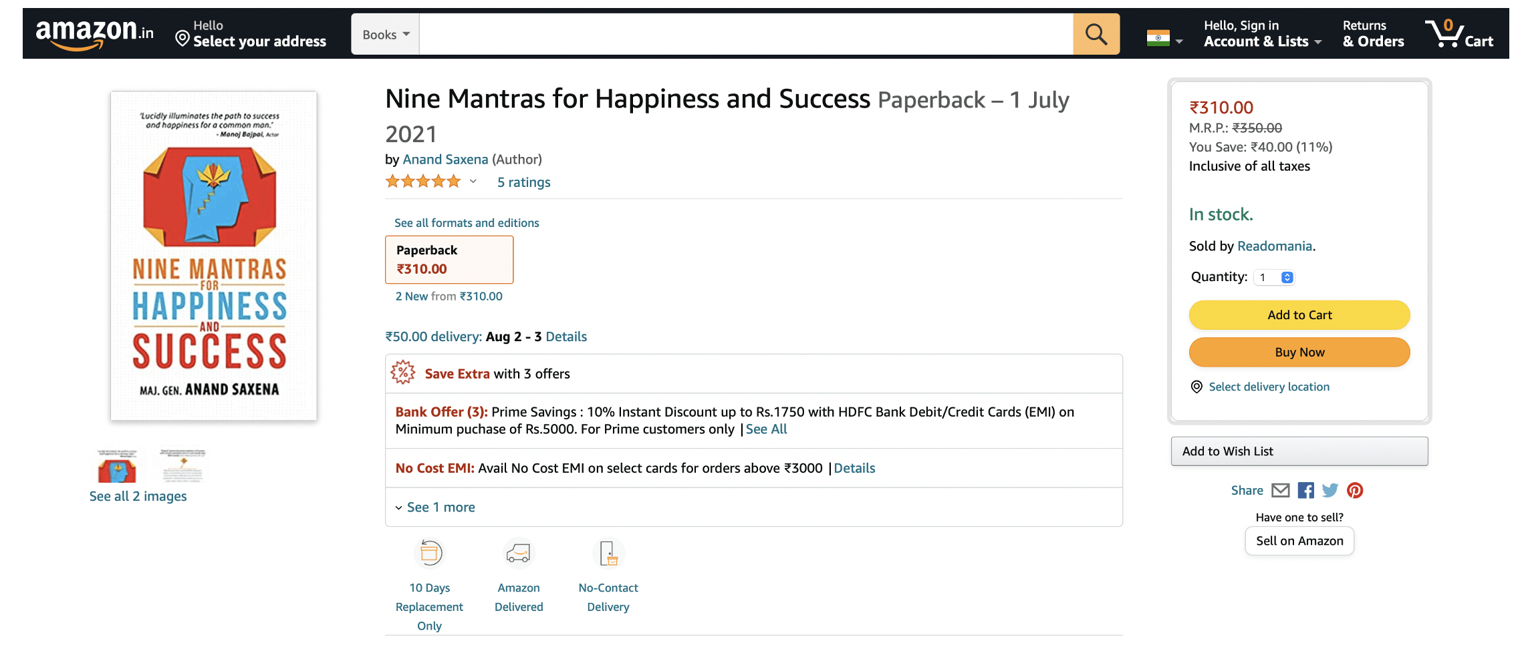Share on Pinterest icon
This screenshot has width=1520, height=657.
[1355, 490]
